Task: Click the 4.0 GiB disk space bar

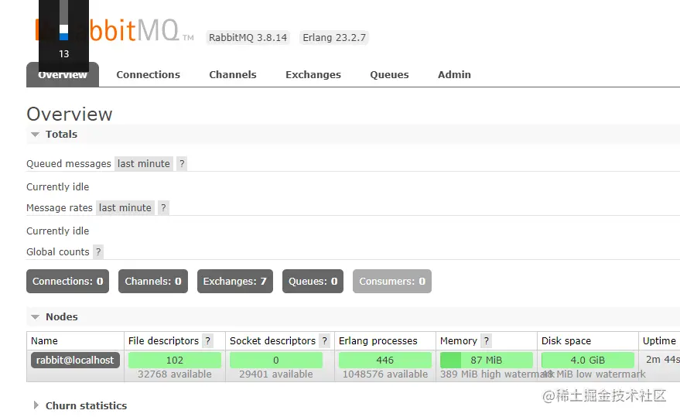Action: pyautogui.click(x=588, y=361)
